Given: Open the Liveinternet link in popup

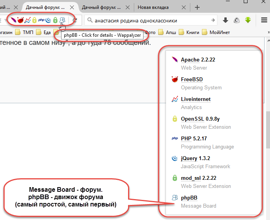Looking at the screenshot, I should [196, 99].
